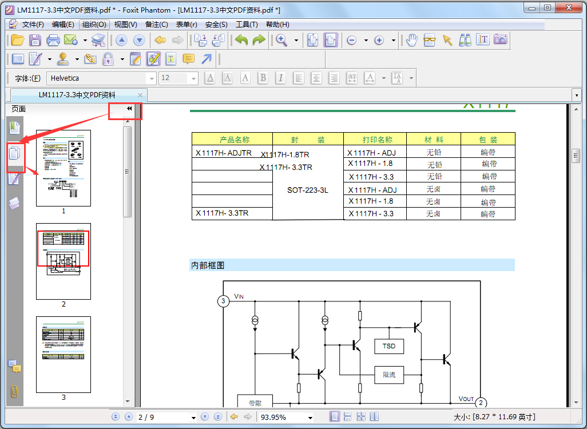Screen dimensions: 587x429
Task: Open the Bookmarks panel in the sidebar
Action: point(14,128)
